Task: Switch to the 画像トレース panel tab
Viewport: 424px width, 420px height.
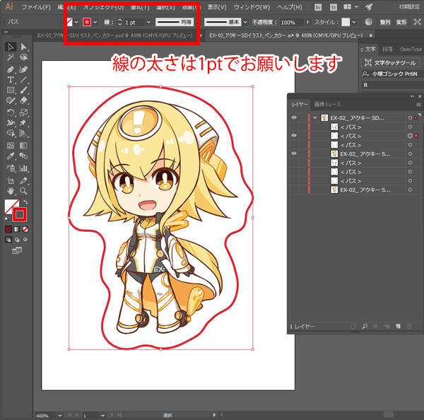Action: (x=327, y=104)
